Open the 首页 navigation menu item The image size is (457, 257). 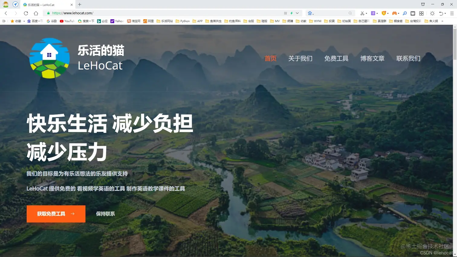point(270,59)
